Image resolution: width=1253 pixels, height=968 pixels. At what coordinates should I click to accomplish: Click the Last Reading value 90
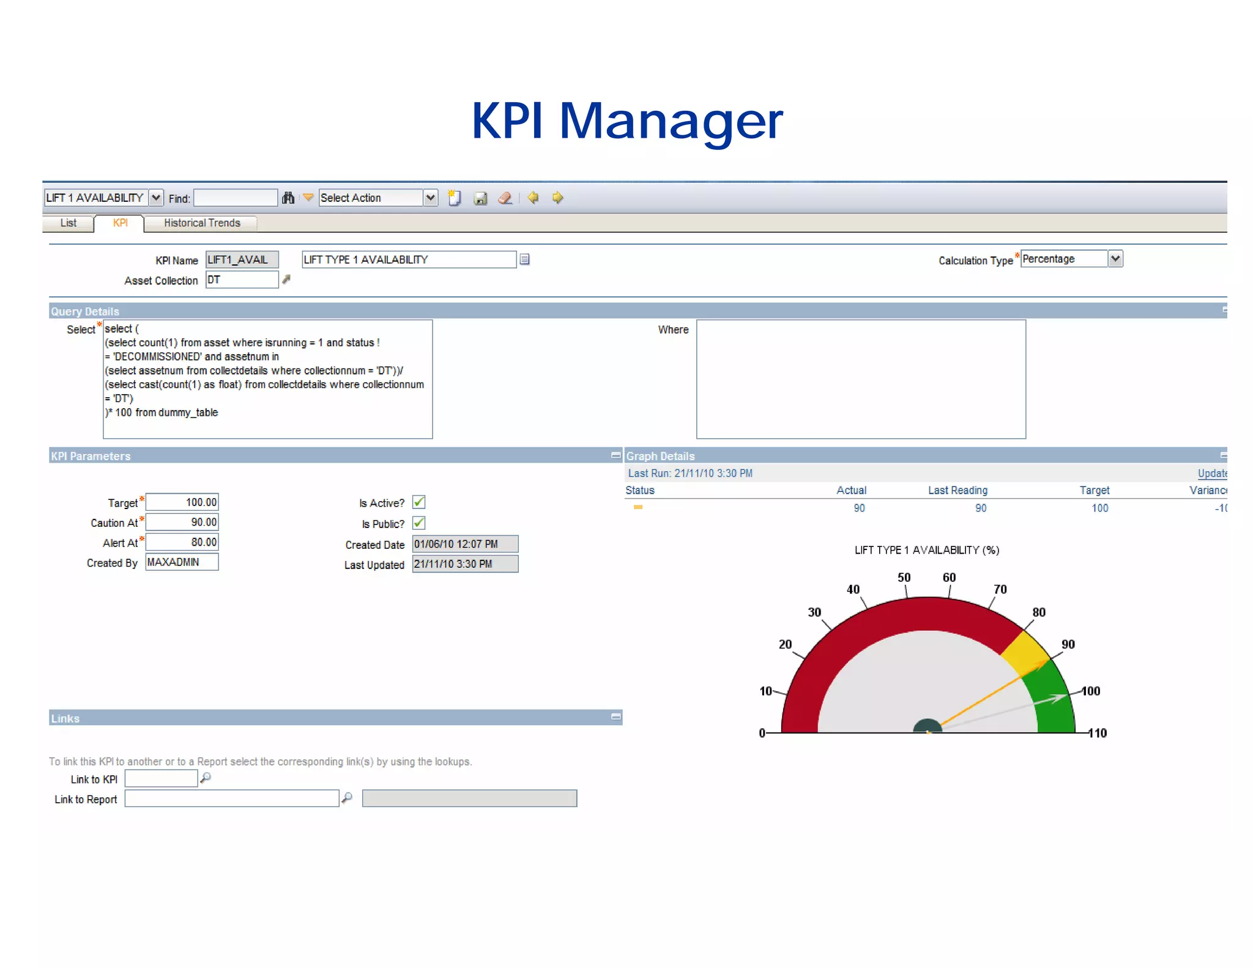tap(981, 508)
